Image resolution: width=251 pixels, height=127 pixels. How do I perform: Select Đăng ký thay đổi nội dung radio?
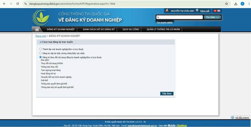tap(41, 57)
